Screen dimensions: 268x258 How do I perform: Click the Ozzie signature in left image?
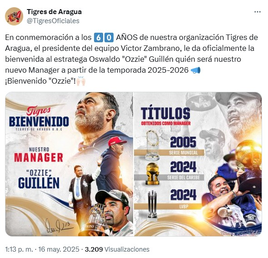point(59,225)
